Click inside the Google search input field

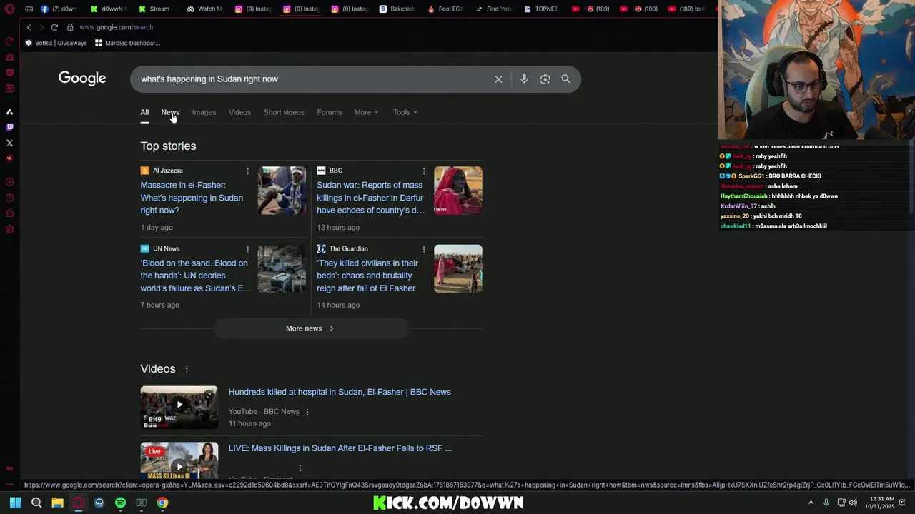pos(311,79)
